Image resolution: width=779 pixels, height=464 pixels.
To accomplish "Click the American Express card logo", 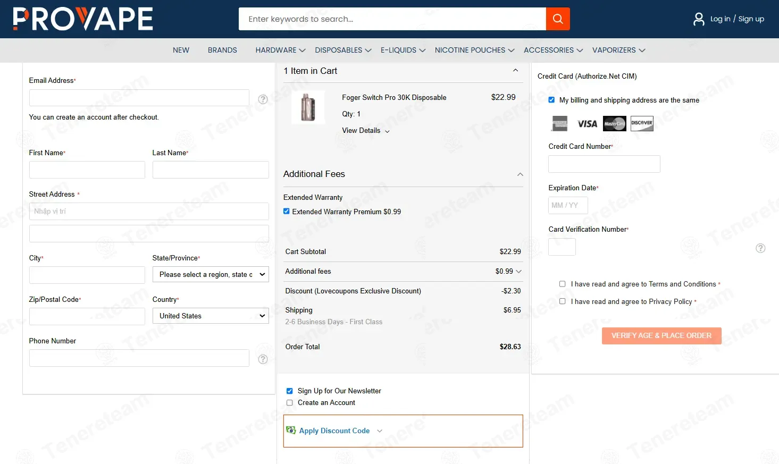I will click(560, 123).
